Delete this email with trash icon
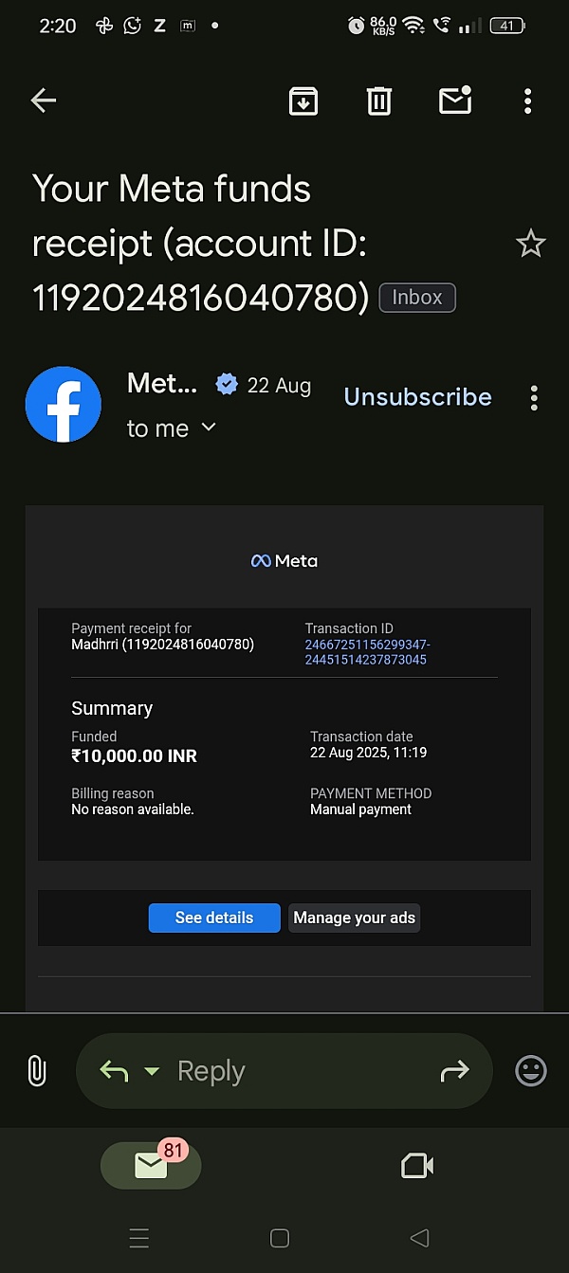Viewport: 569px width, 1273px height. [x=379, y=100]
